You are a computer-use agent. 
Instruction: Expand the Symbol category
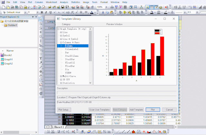click(x=61, y=36)
